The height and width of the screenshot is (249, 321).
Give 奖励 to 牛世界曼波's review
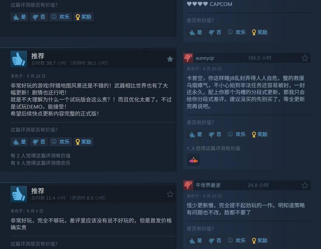tap(259, 241)
